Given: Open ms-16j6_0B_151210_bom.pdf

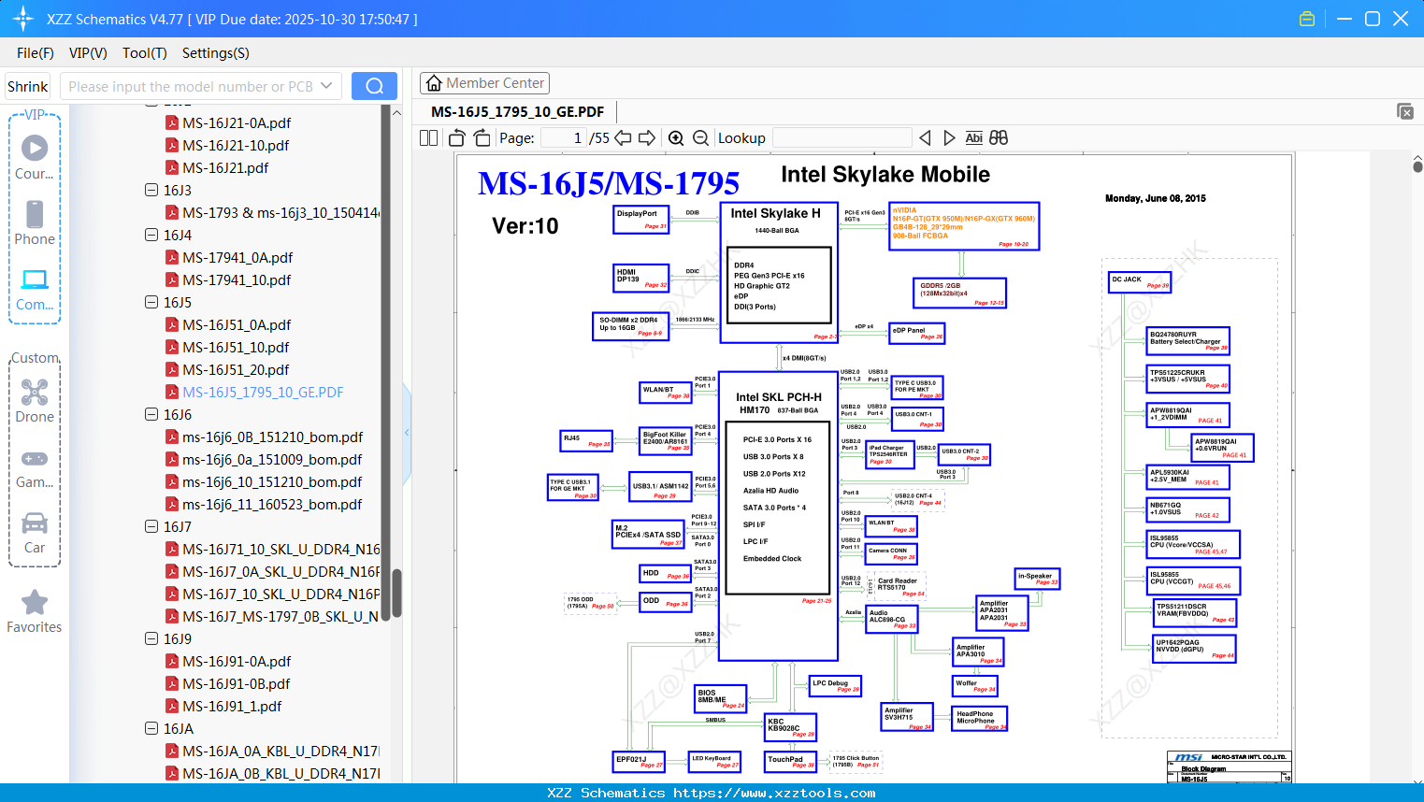Looking at the screenshot, I should 272,437.
